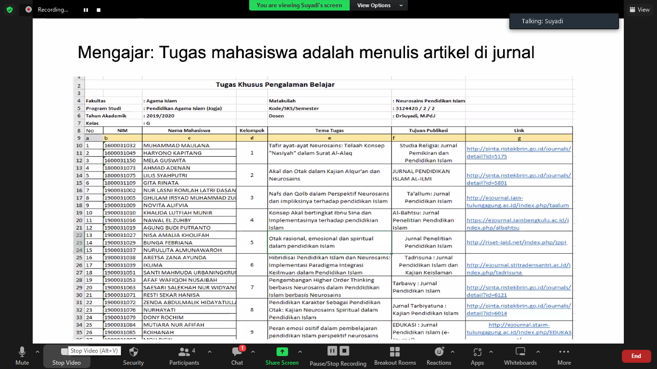Select the cell 'BUNGA FEBRIANA'
This screenshot has height=369, width=657.
[189, 243]
